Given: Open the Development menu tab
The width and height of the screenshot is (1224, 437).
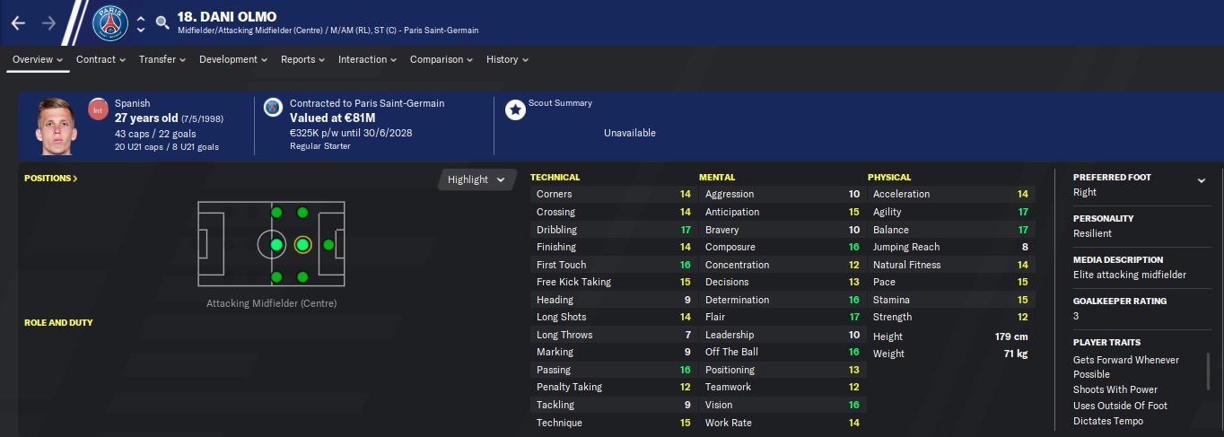Looking at the screenshot, I should [x=233, y=59].
